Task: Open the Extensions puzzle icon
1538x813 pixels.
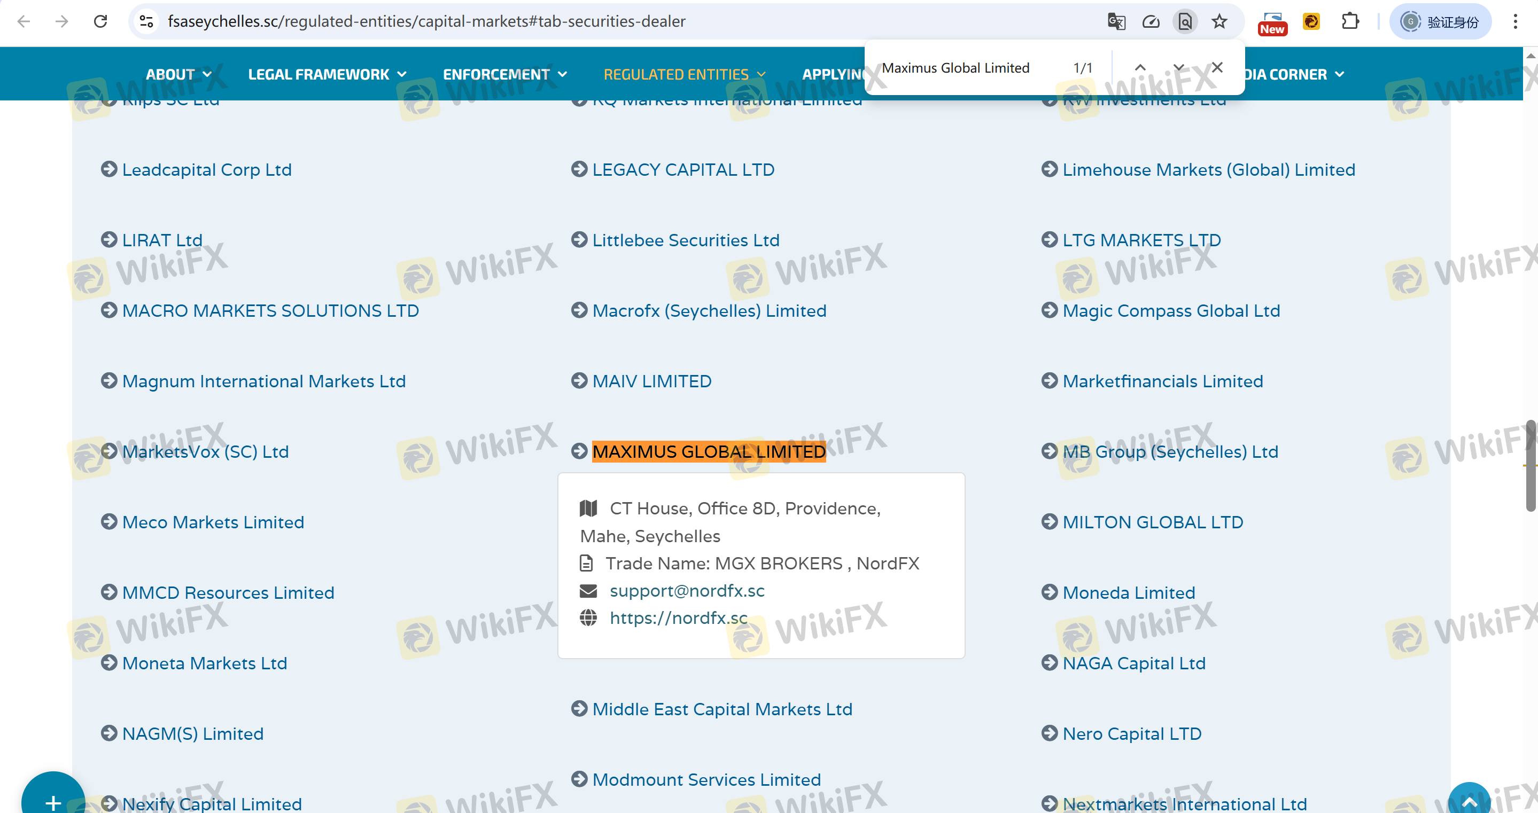Action: [x=1349, y=21]
